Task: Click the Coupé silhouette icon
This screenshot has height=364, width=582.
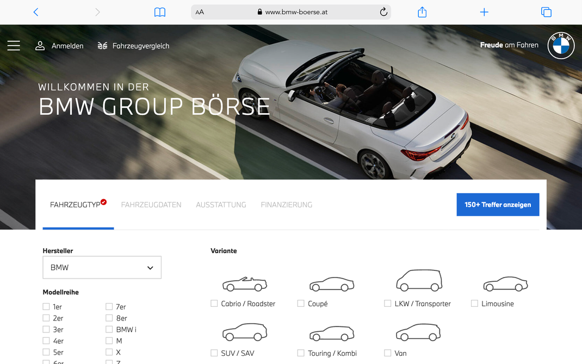Action: (331, 283)
